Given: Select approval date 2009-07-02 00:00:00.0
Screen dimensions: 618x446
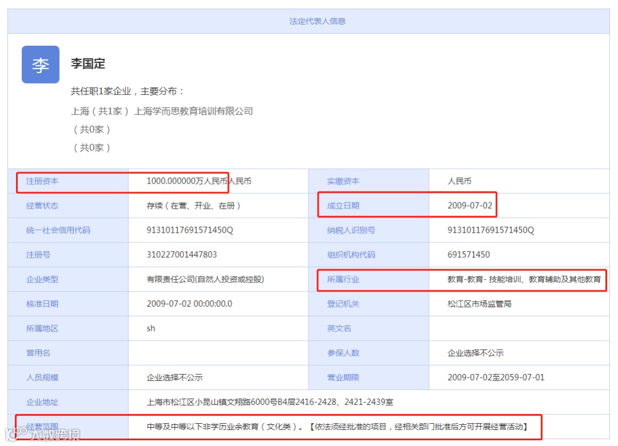Looking at the screenshot, I should point(189,304).
